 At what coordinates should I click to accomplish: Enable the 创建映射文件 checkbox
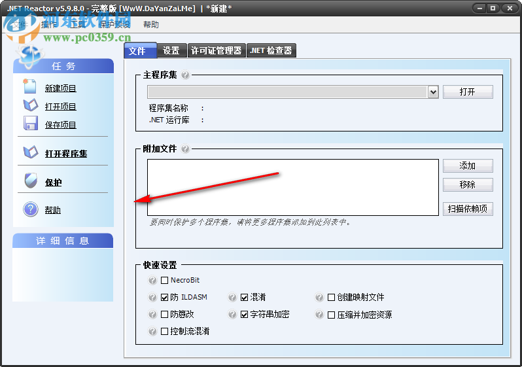[x=331, y=298]
